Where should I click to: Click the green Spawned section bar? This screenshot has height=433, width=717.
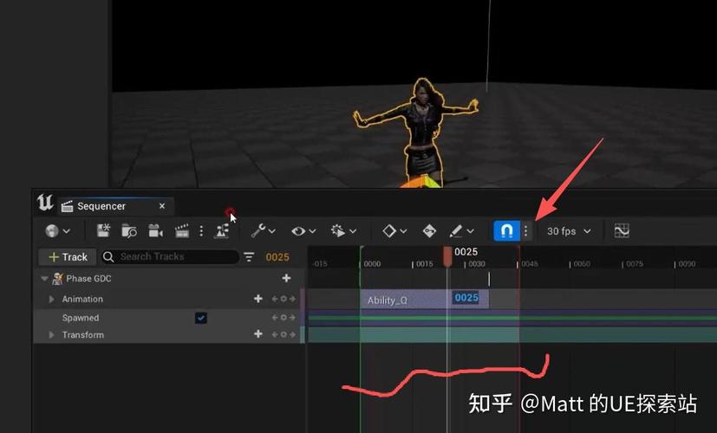(512, 318)
